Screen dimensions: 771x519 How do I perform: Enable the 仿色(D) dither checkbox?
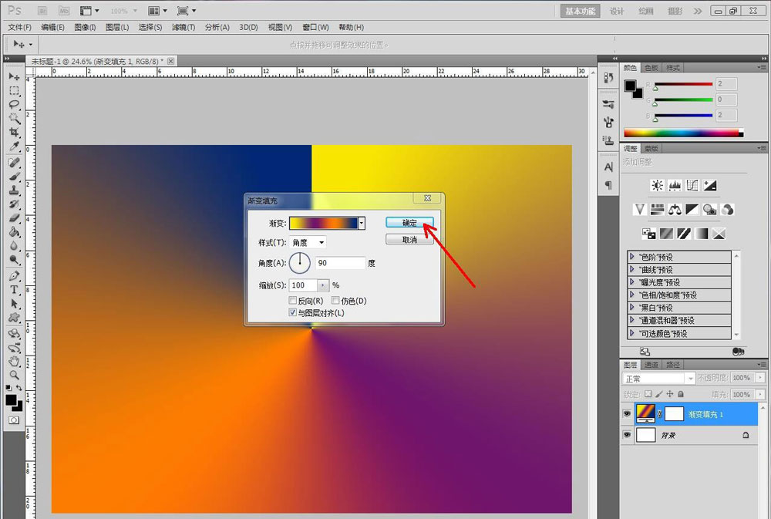(336, 301)
